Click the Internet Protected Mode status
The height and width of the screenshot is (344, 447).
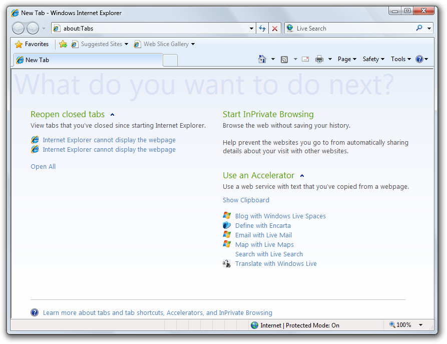click(x=295, y=325)
